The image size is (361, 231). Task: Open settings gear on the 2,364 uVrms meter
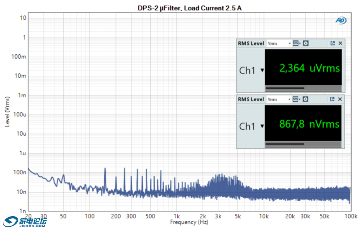pyautogui.click(x=306, y=43)
